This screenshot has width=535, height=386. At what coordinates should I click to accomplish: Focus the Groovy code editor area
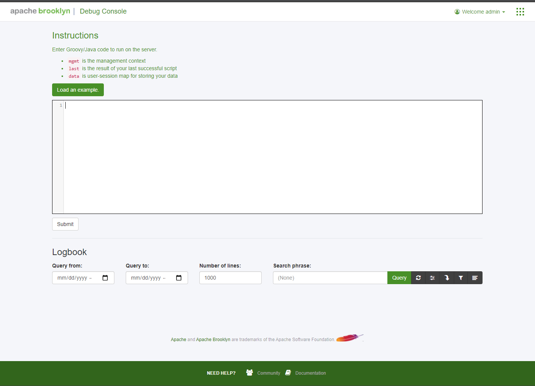tap(273, 157)
